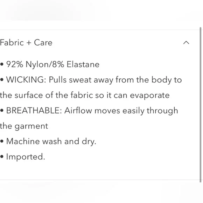Click the text 'the garment'

tap(24, 126)
